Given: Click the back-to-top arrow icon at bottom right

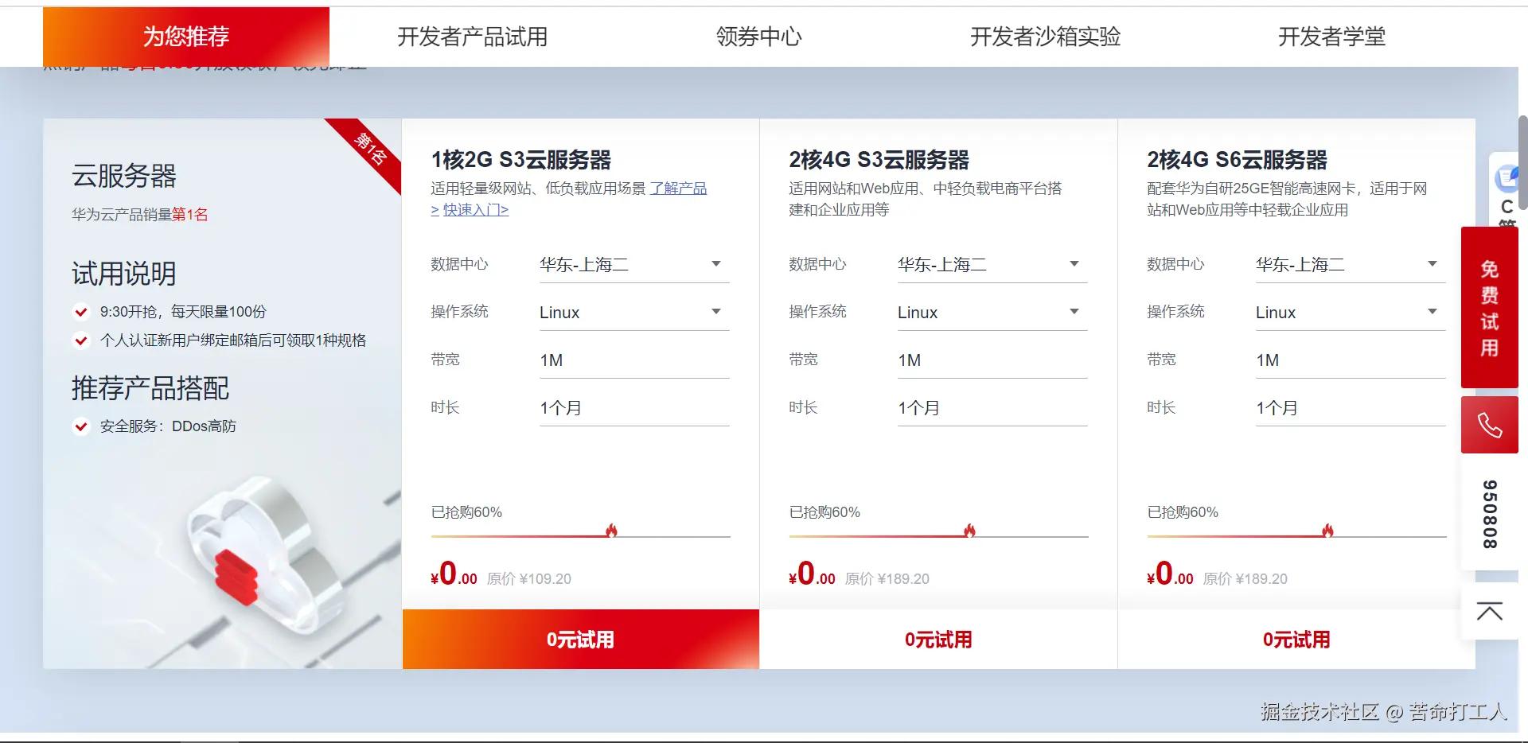Looking at the screenshot, I should coord(1489,613).
